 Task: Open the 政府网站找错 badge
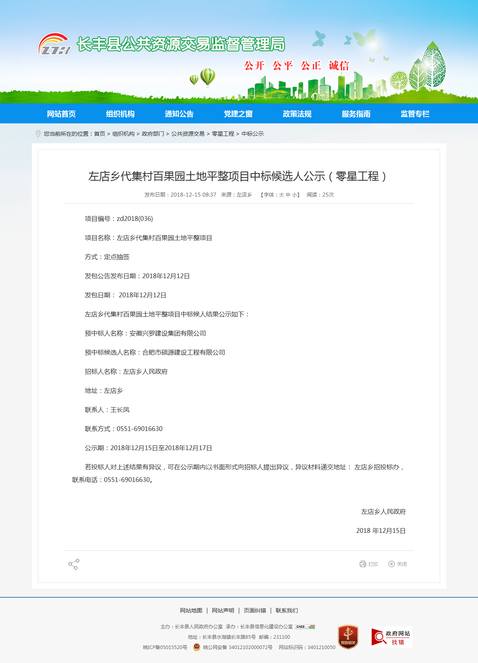point(391,637)
